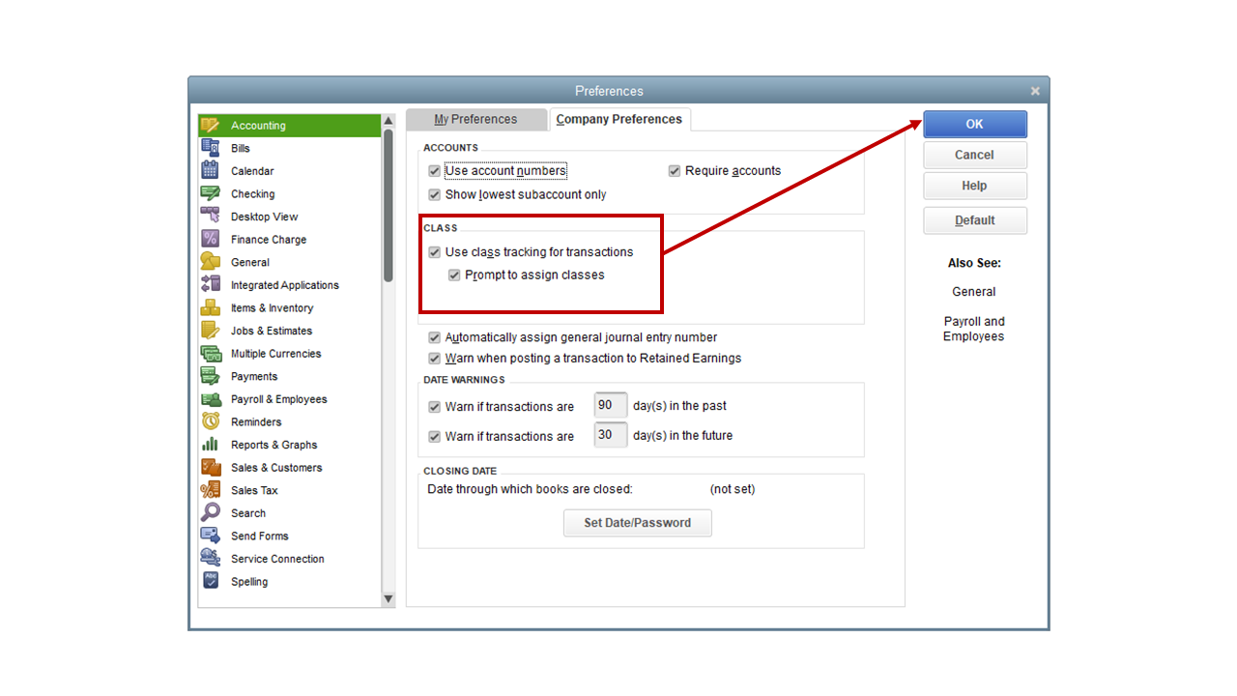Select the Service Connection icon
The width and height of the screenshot is (1237, 696).
coord(210,559)
